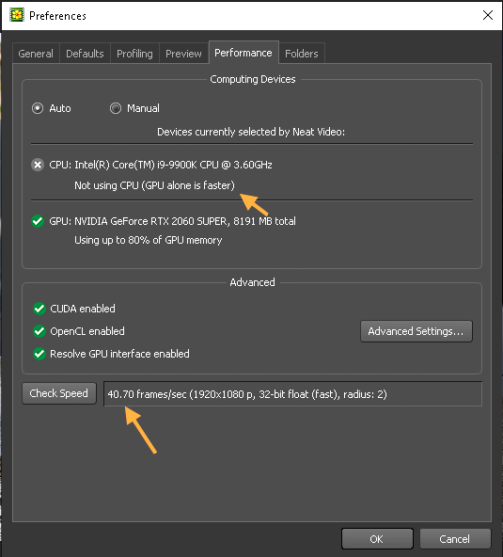The height and width of the screenshot is (557, 503).
Task: Cancel the Preferences dialog
Action: [x=455, y=539]
